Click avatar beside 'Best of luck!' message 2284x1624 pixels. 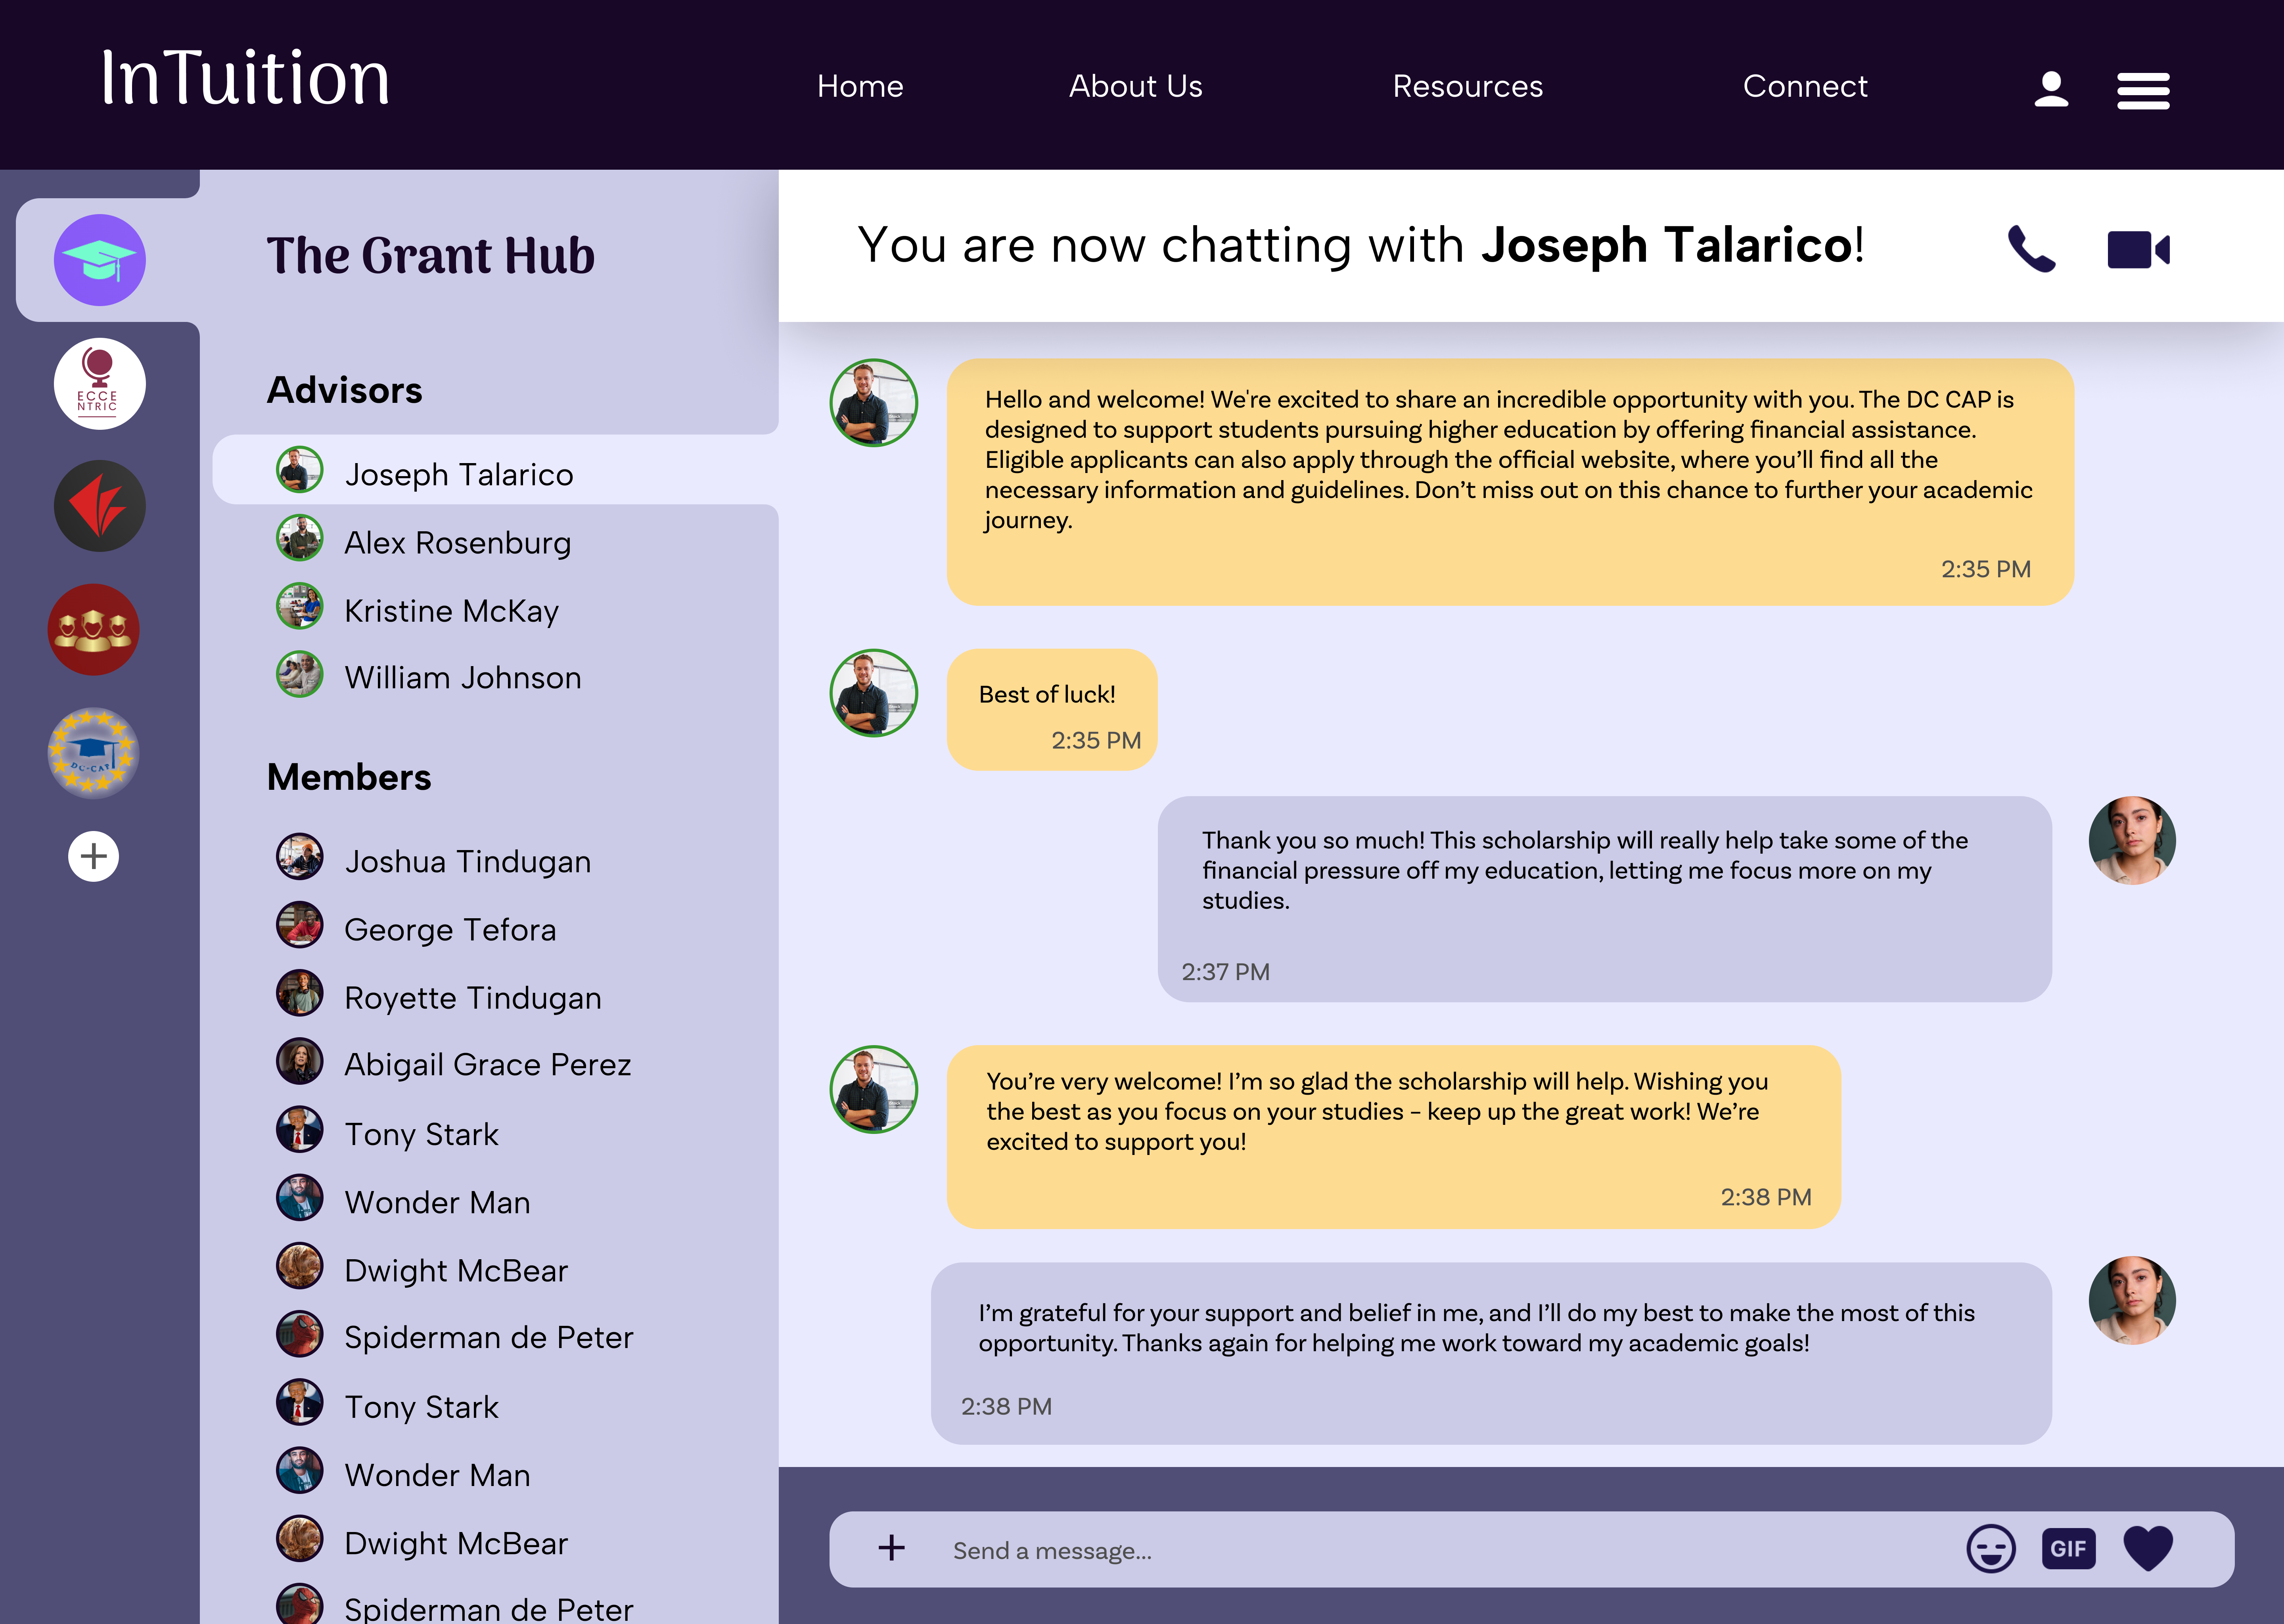coord(874,693)
